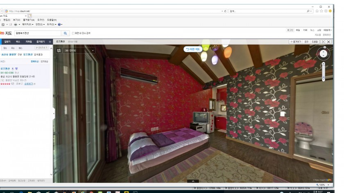This screenshot has width=344, height=193.
Task: Expand the 더보기 more dropdown
Action: pyautogui.click(x=328, y=30)
